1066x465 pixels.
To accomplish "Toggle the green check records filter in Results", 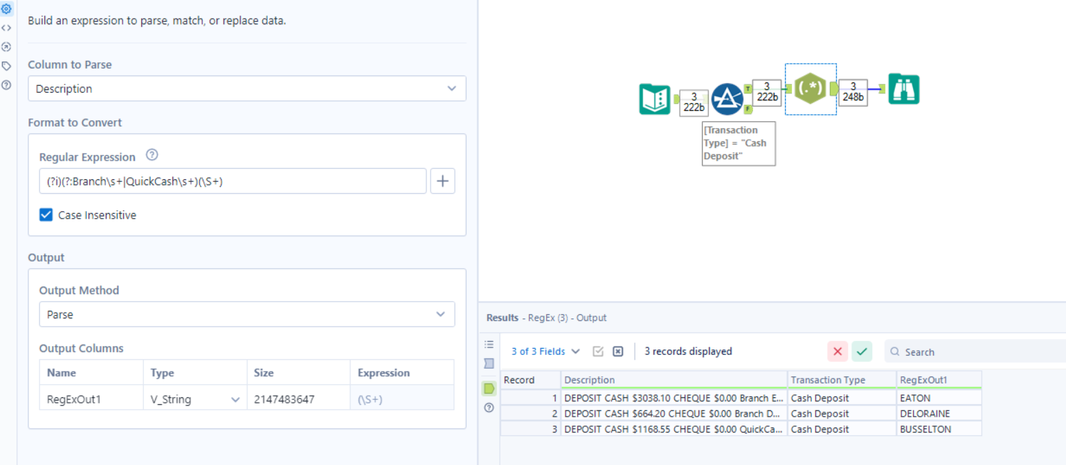I will [x=862, y=352].
